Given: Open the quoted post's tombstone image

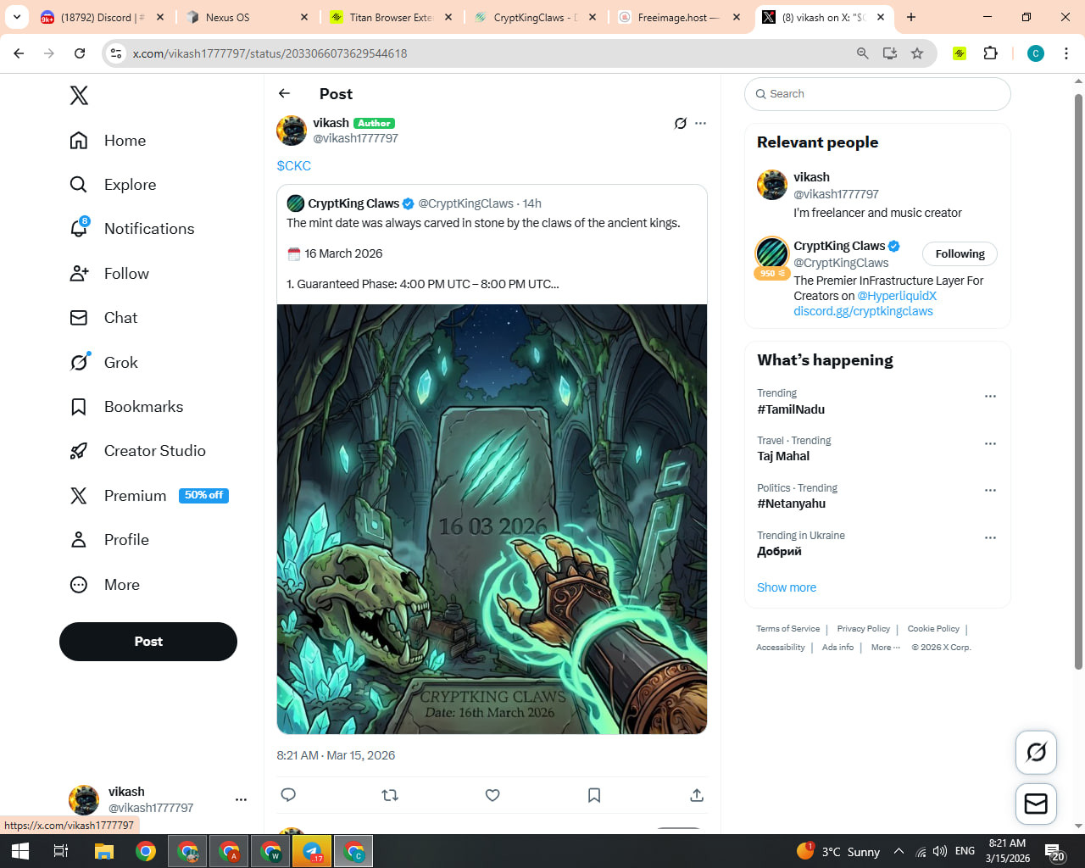Looking at the screenshot, I should click(492, 519).
